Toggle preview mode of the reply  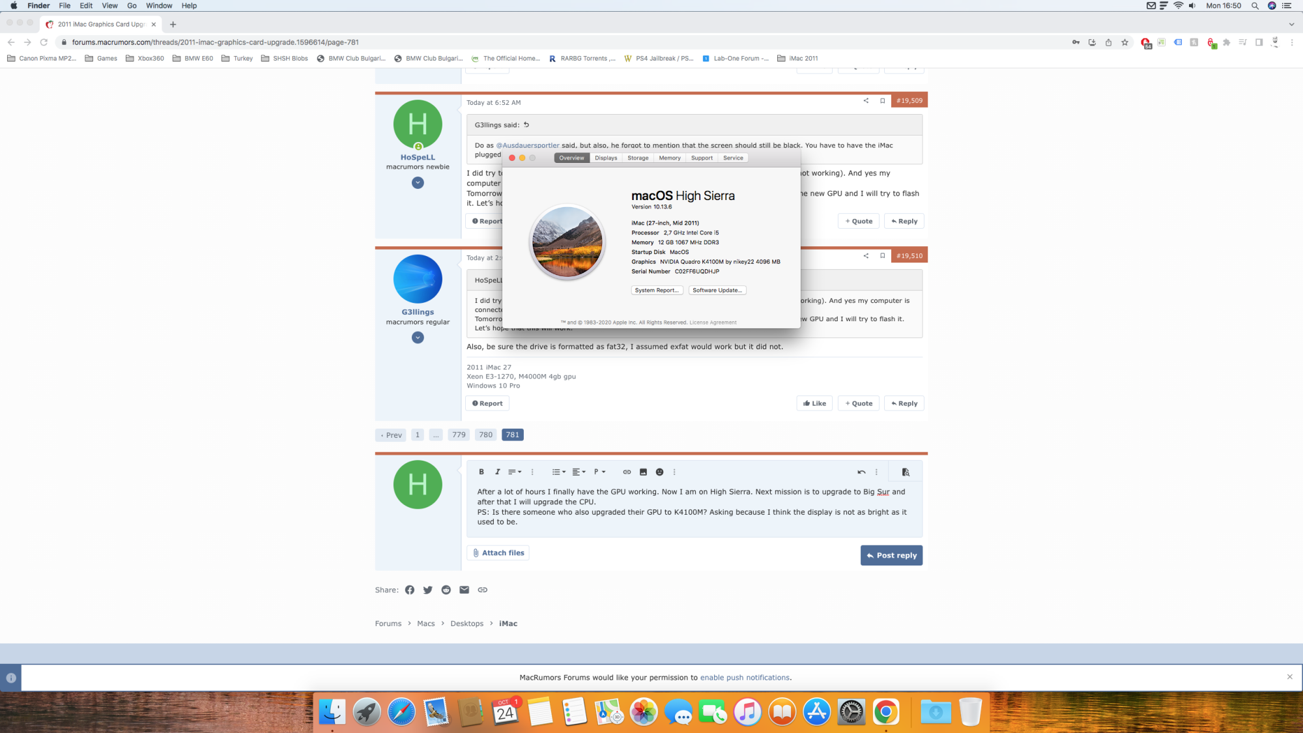pos(905,472)
